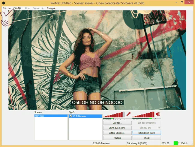195x147 pixels.
Task: Click the 0:29:48 (Preview) status text
Action: pyautogui.click(x=101, y=143)
